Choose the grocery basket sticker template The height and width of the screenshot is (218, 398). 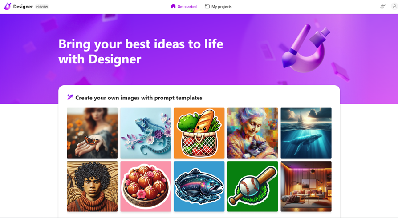click(199, 133)
